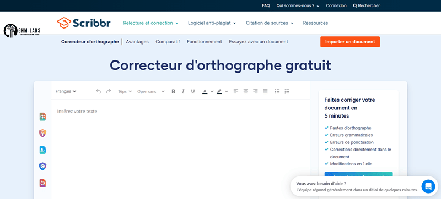Go to Comparatif section
The height and width of the screenshot is (199, 441).
pos(168,42)
